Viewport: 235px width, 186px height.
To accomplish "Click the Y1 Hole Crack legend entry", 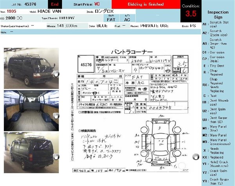I will pos(215,164).
